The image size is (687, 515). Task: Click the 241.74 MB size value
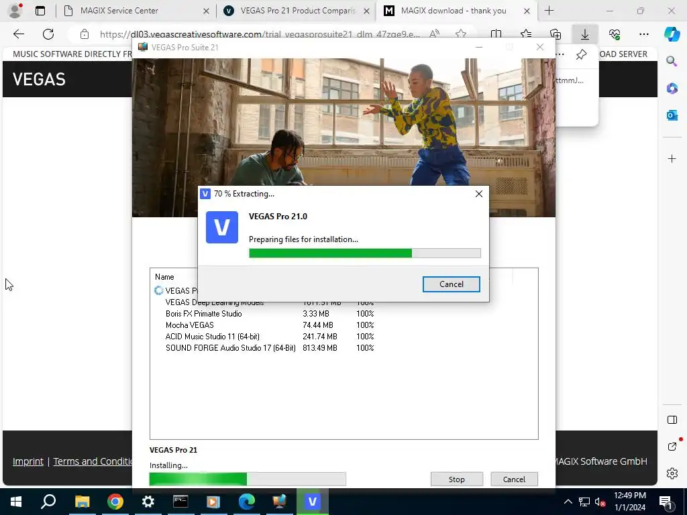click(x=320, y=337)
